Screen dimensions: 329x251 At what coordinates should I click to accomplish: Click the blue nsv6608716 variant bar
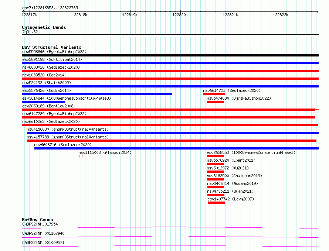tap(176, 148)
